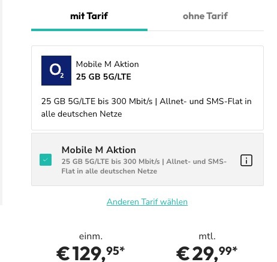Switch to the "mit Tarif" tab
This screenshot has width=277, height=262.
click(x=89, y=16)
